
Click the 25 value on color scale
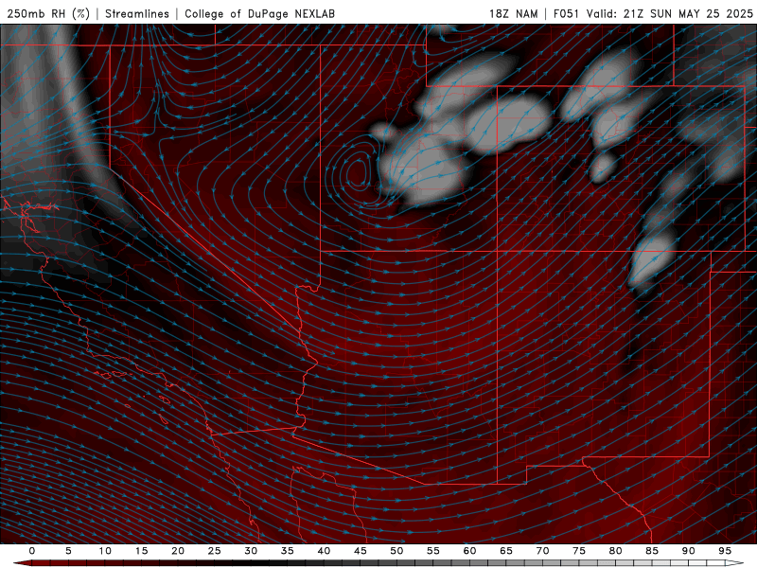tap(214, 551)
